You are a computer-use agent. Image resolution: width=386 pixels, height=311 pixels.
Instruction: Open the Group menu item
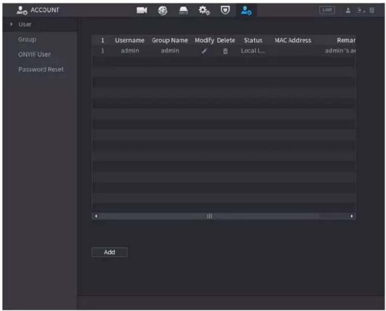click(x=27, y=39)
